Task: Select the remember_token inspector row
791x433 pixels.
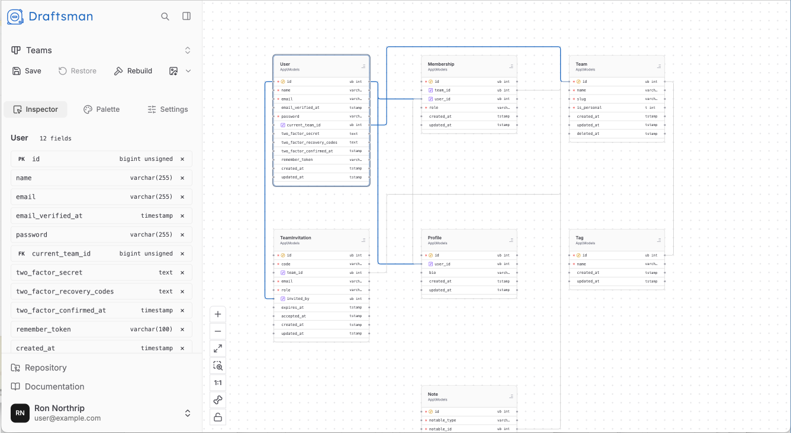Action: 101,329
